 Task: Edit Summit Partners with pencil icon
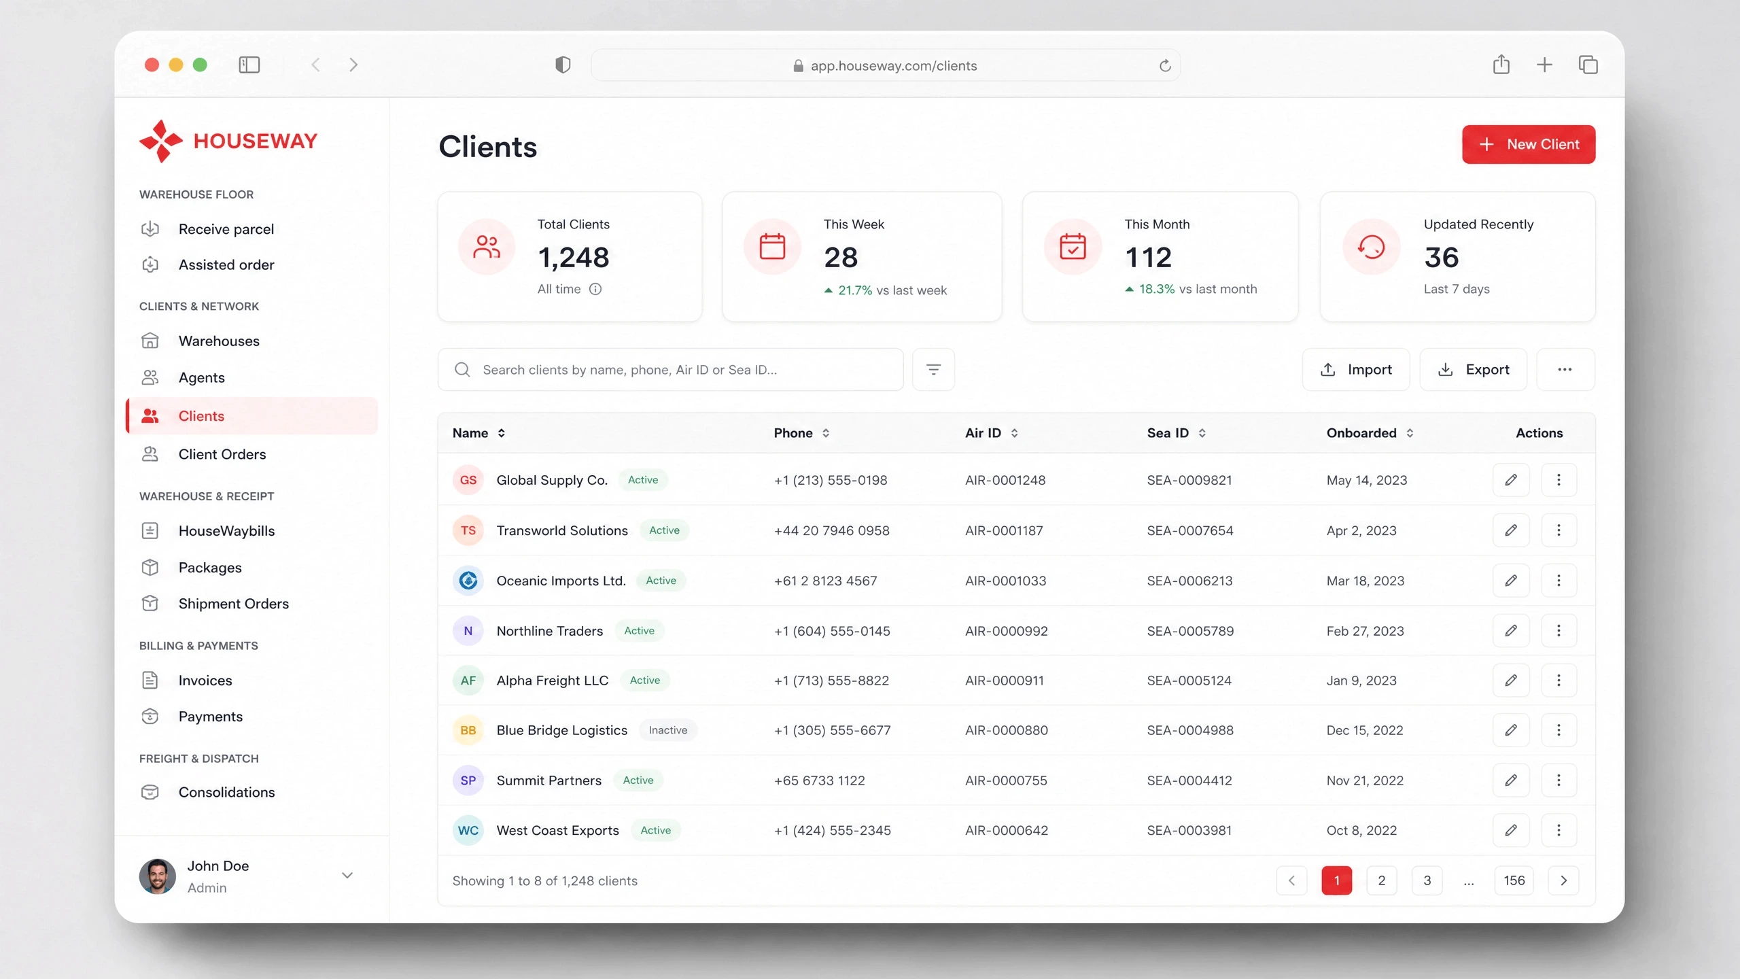[x=1511, y=780]
